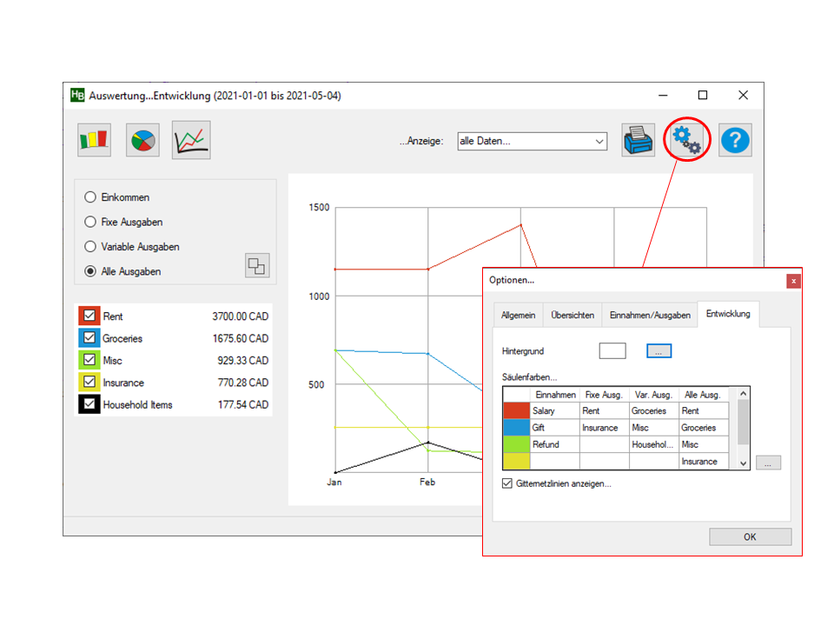Select the Einkommen radio button
Screen dimensions: 834x626
click(x=90, y=198)
